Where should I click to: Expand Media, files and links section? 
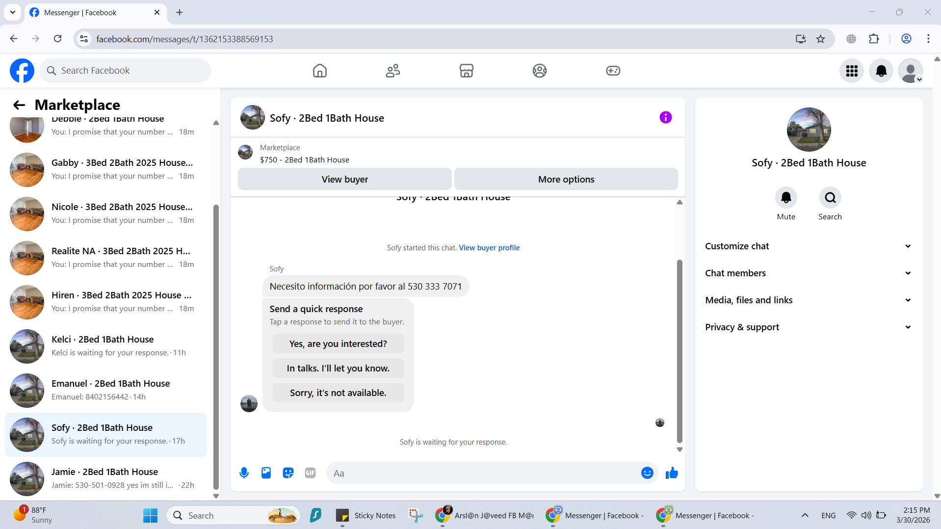(809, 300)
